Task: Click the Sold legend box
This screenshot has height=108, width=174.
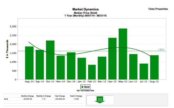Action: pos(85,87)
